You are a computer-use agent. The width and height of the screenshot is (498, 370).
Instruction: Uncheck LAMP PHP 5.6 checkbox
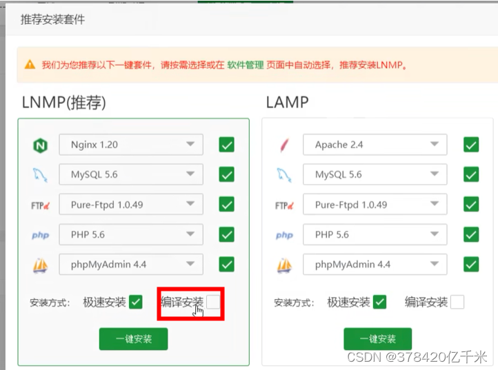point(471,234)
